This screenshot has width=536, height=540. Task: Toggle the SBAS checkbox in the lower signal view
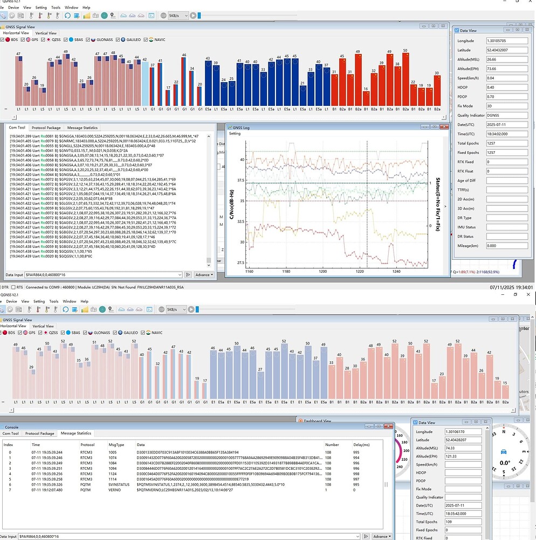[x=63, y=333]
